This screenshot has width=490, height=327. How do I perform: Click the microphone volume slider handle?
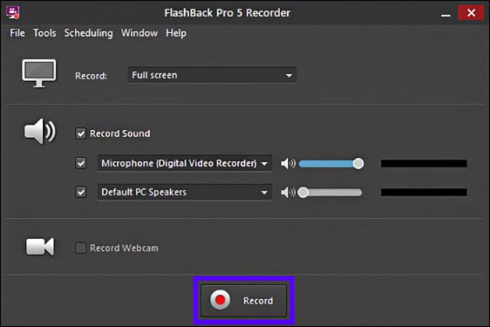point(358,163)
